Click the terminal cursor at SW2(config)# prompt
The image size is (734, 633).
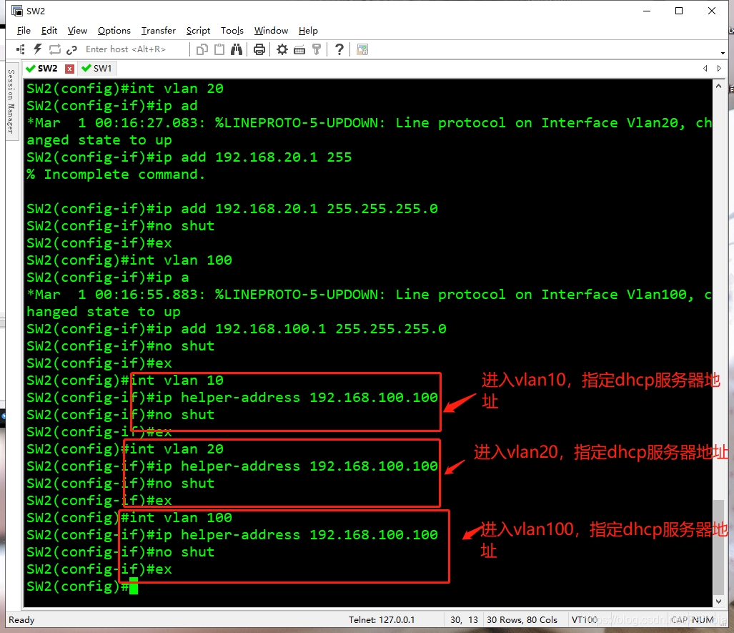(134, 586)
